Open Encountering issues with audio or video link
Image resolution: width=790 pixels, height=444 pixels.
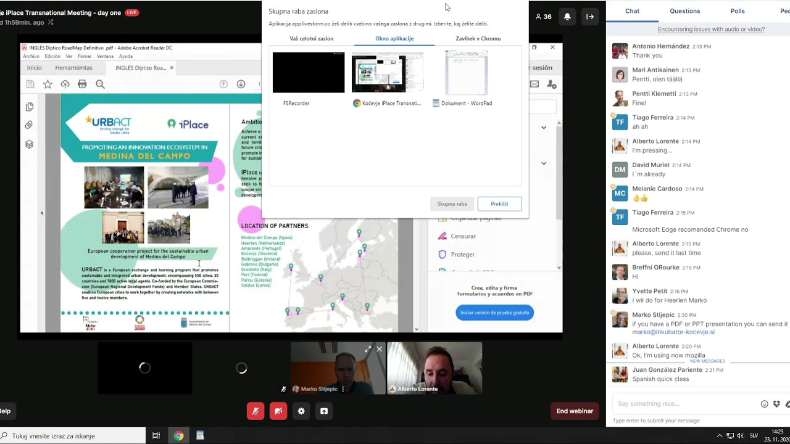711,29
